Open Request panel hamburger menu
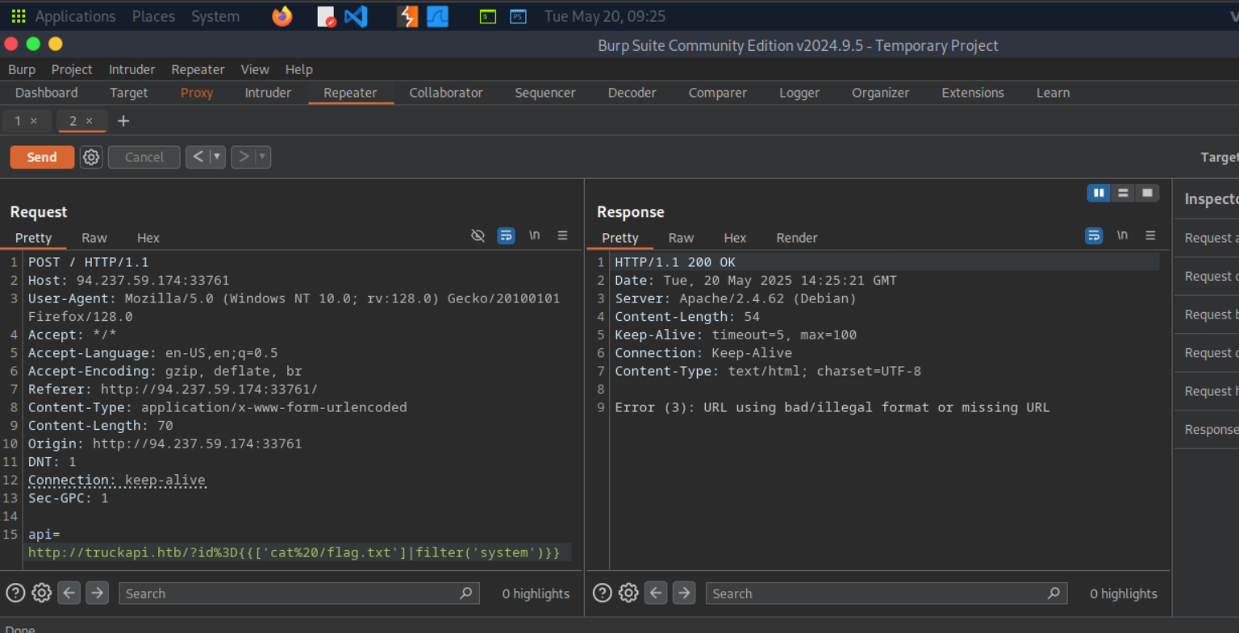The image size is (1239, 633). point(562,235)
